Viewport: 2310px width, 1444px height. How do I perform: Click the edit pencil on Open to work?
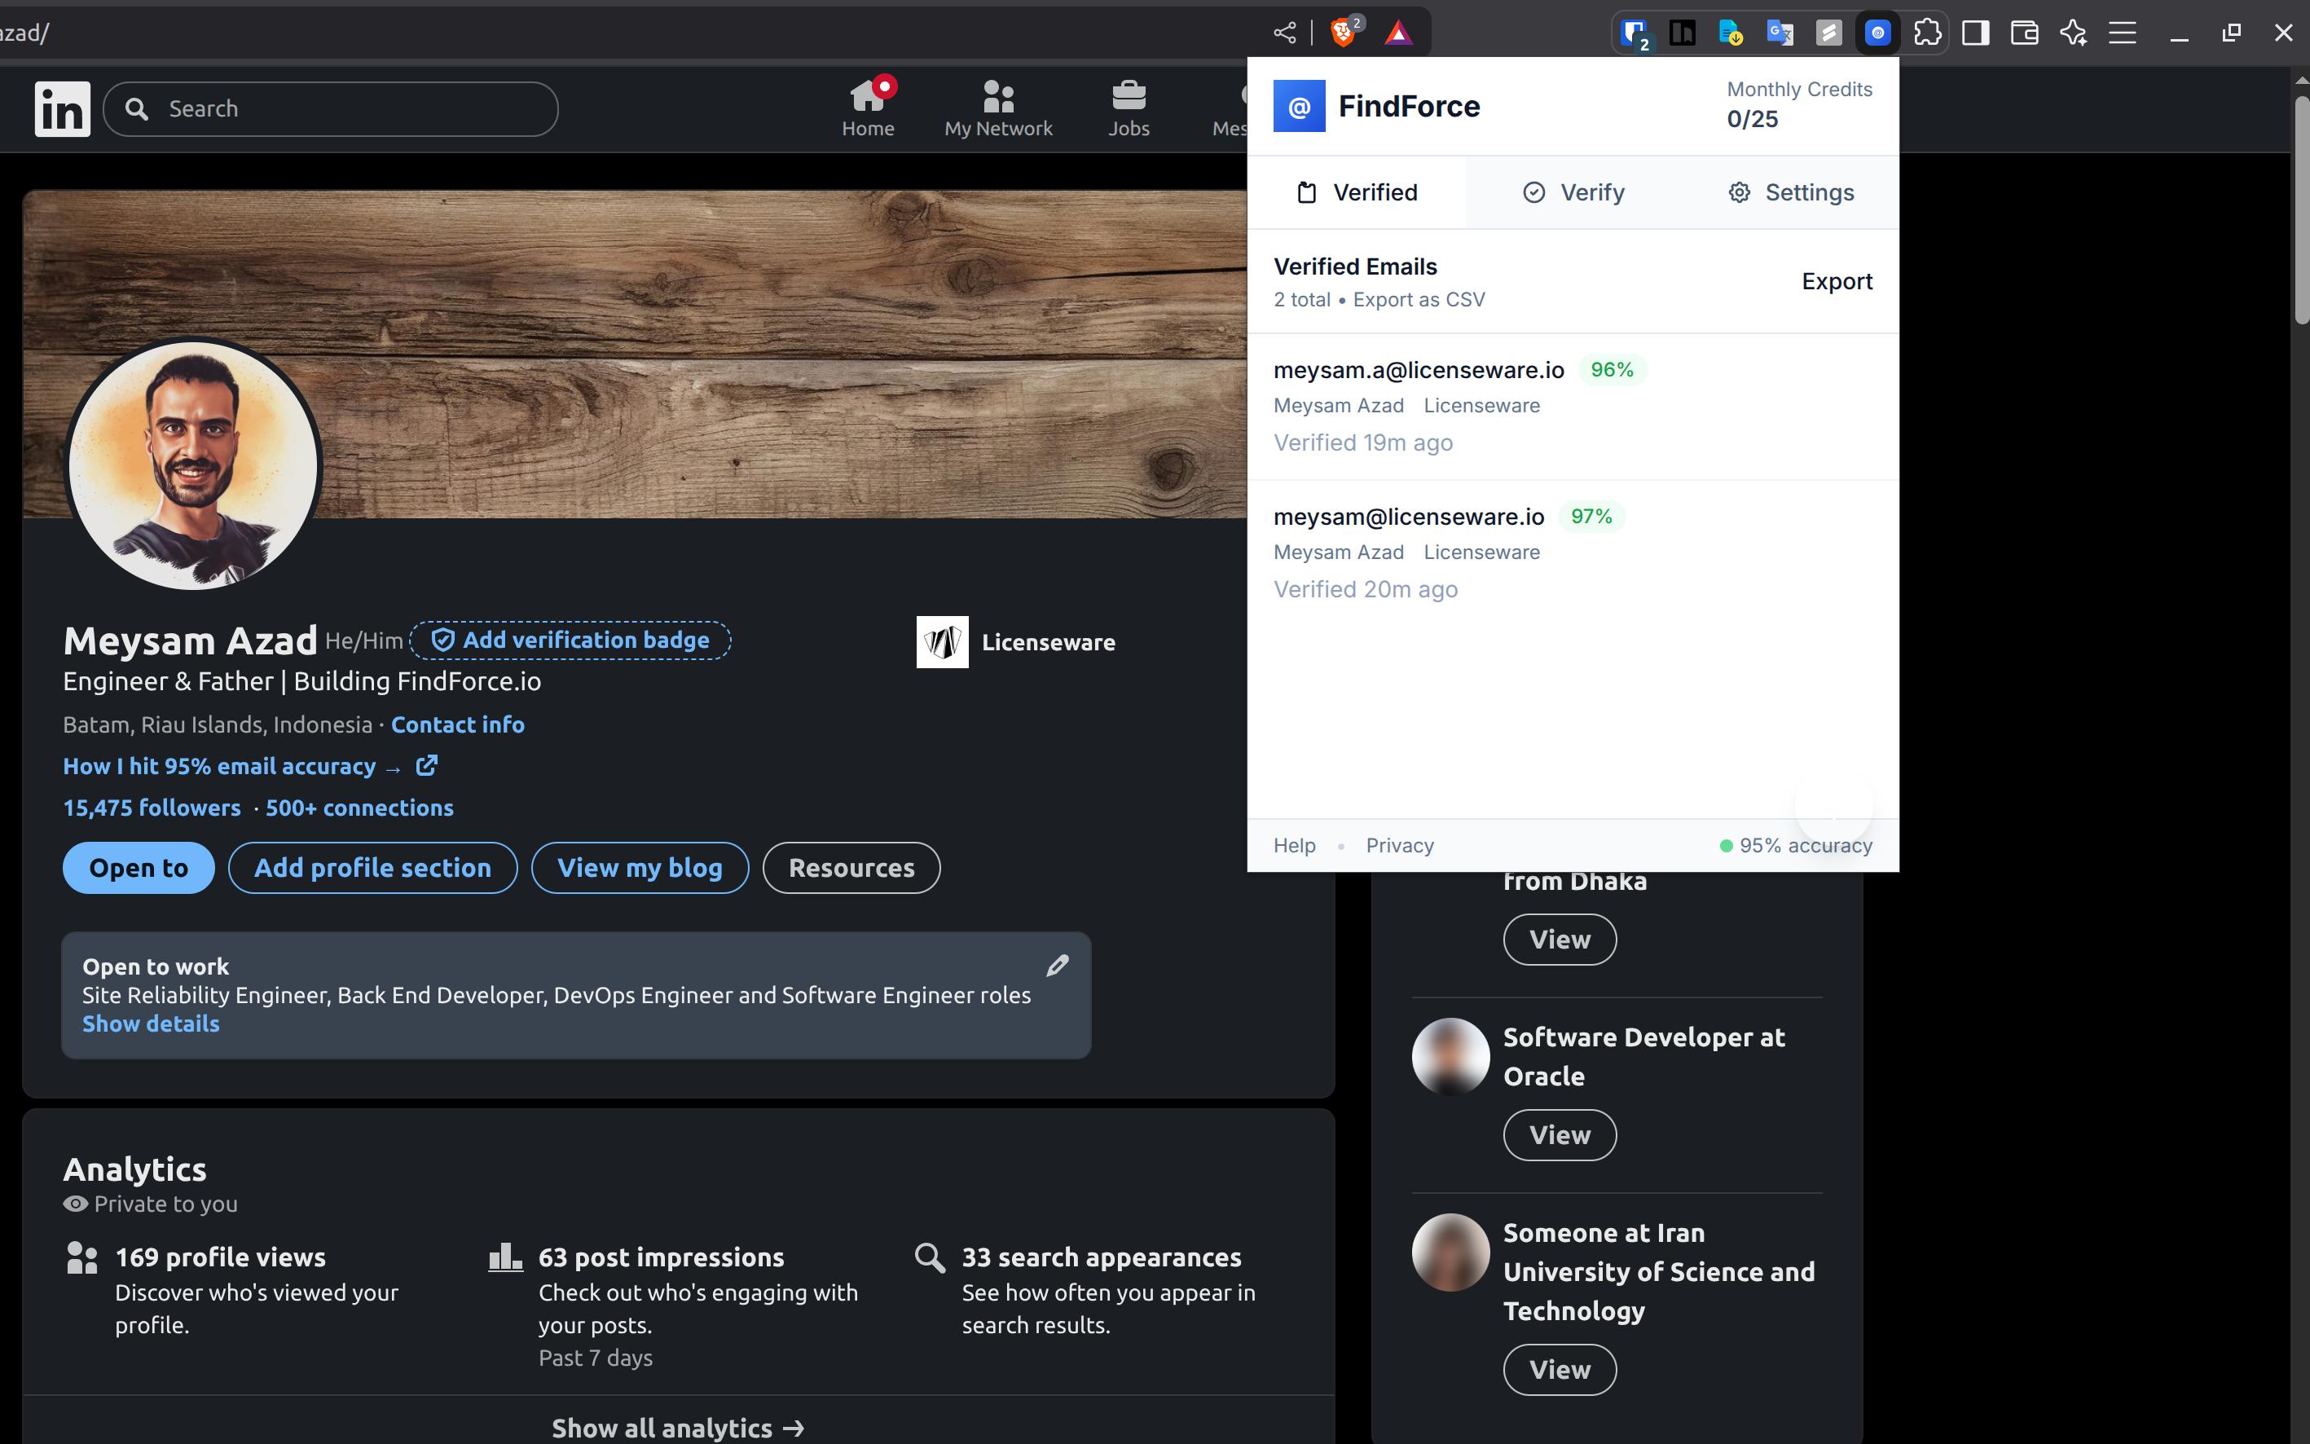1057,966
